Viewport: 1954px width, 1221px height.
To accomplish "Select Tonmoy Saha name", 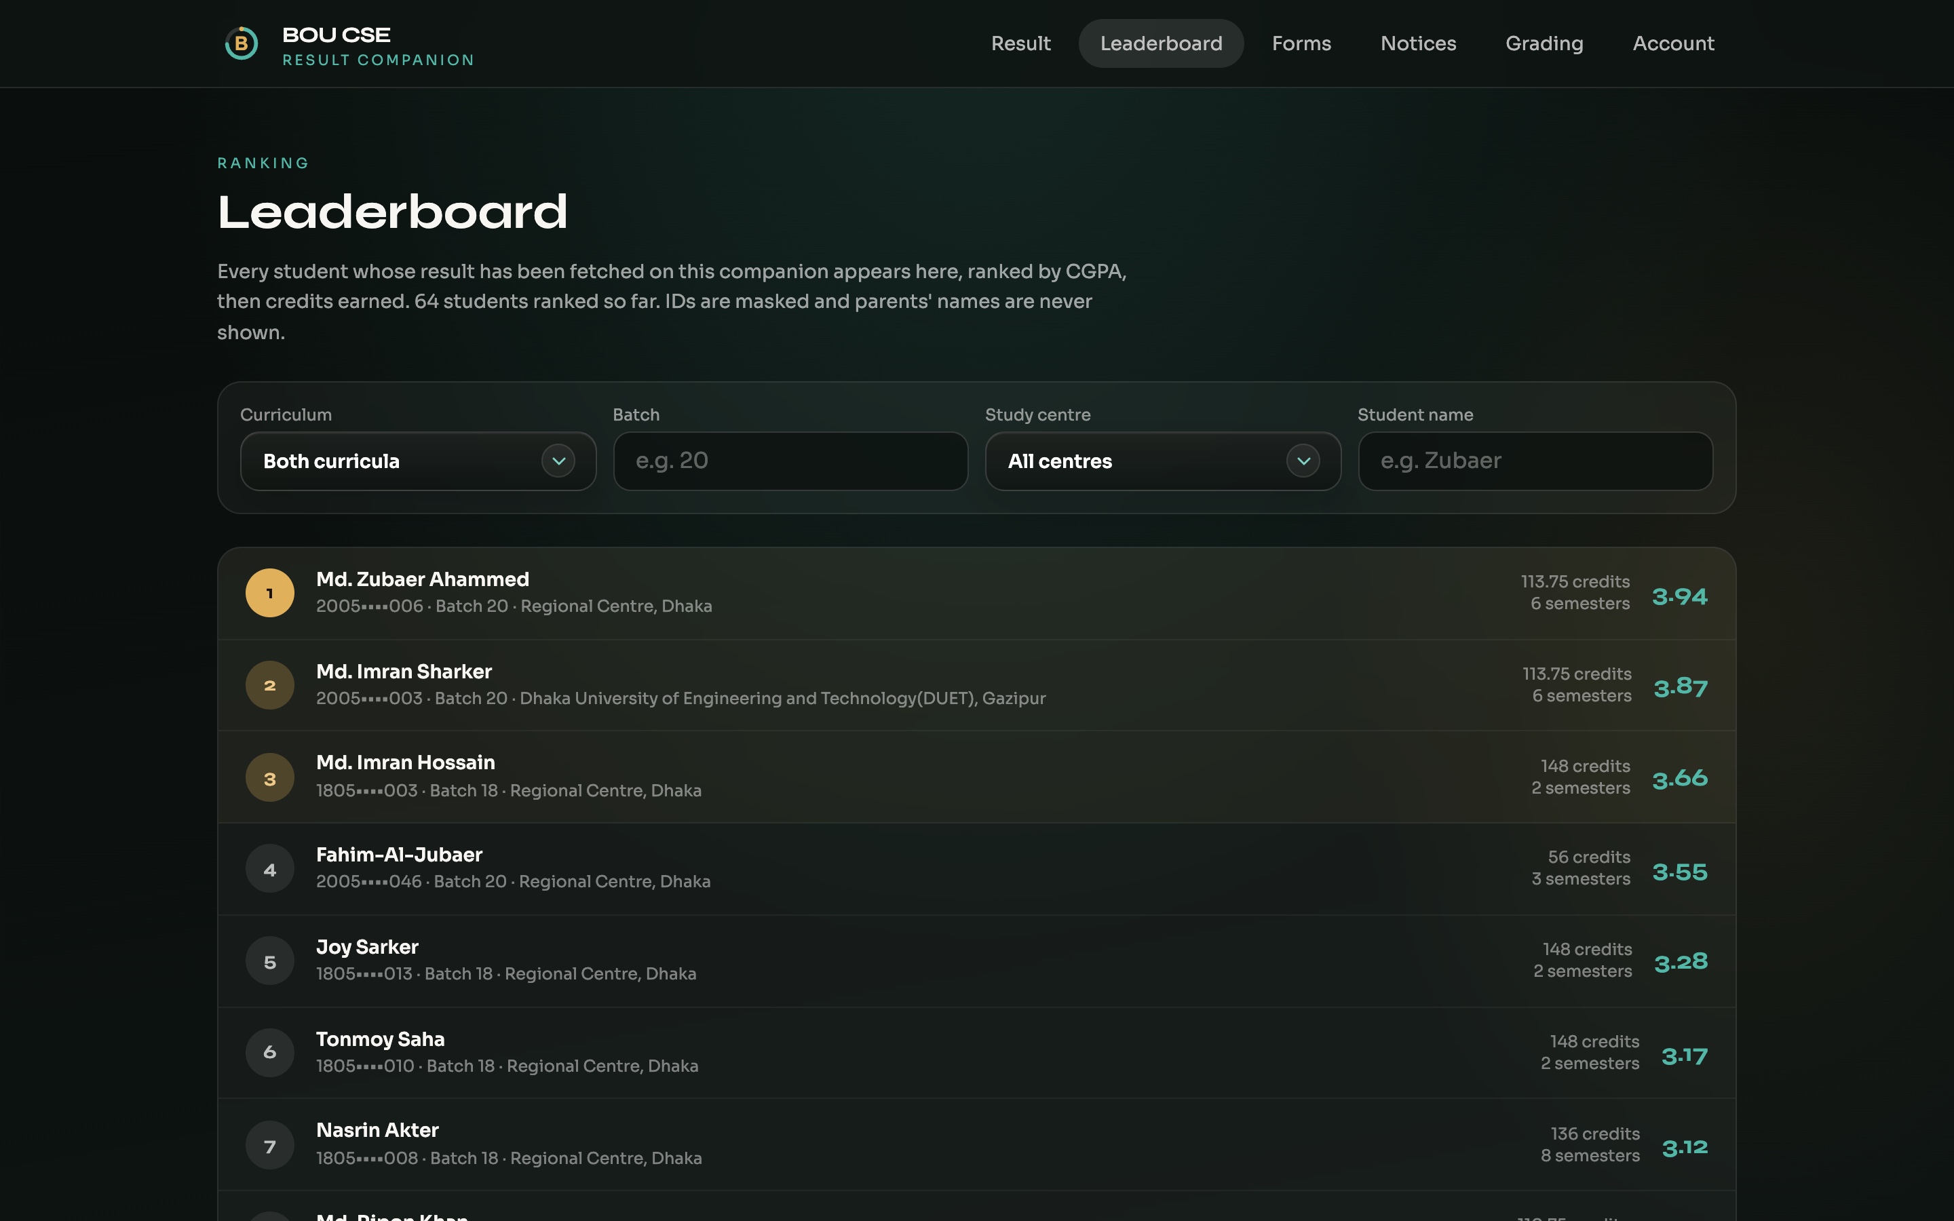I will pos(381,1039).
